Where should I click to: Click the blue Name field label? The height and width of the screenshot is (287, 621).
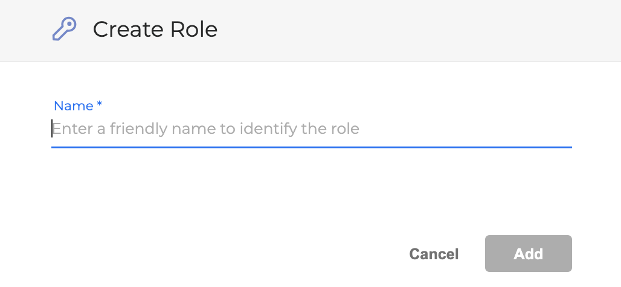pyautogui.click(x=74, y=106)
